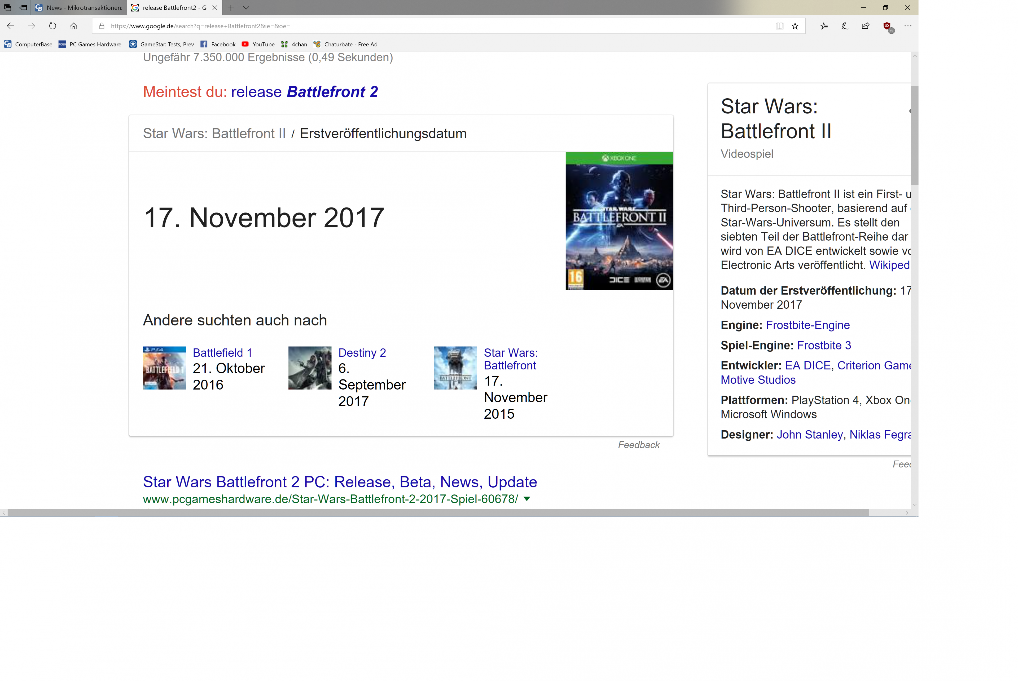Open uBlock Origin extension icon
The image size is (1018, 681).
click(x=888, y=27)
